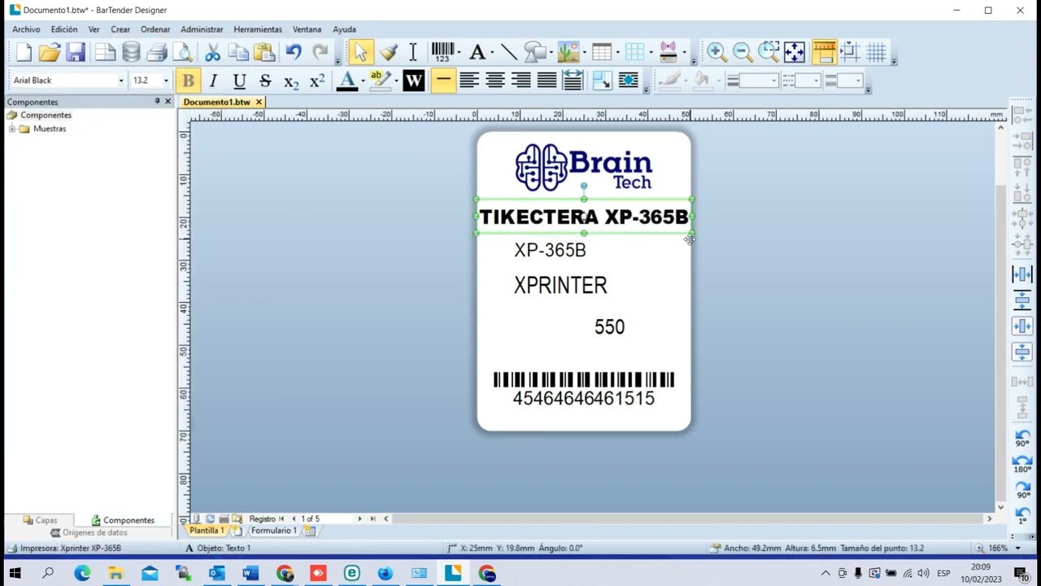1041x586 pixels.
Task: Align text left
Action: point(469,81)
